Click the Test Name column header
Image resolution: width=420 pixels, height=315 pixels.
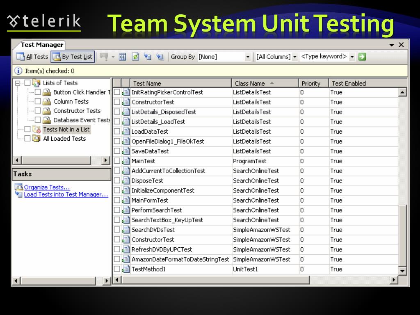click(181, 83)
